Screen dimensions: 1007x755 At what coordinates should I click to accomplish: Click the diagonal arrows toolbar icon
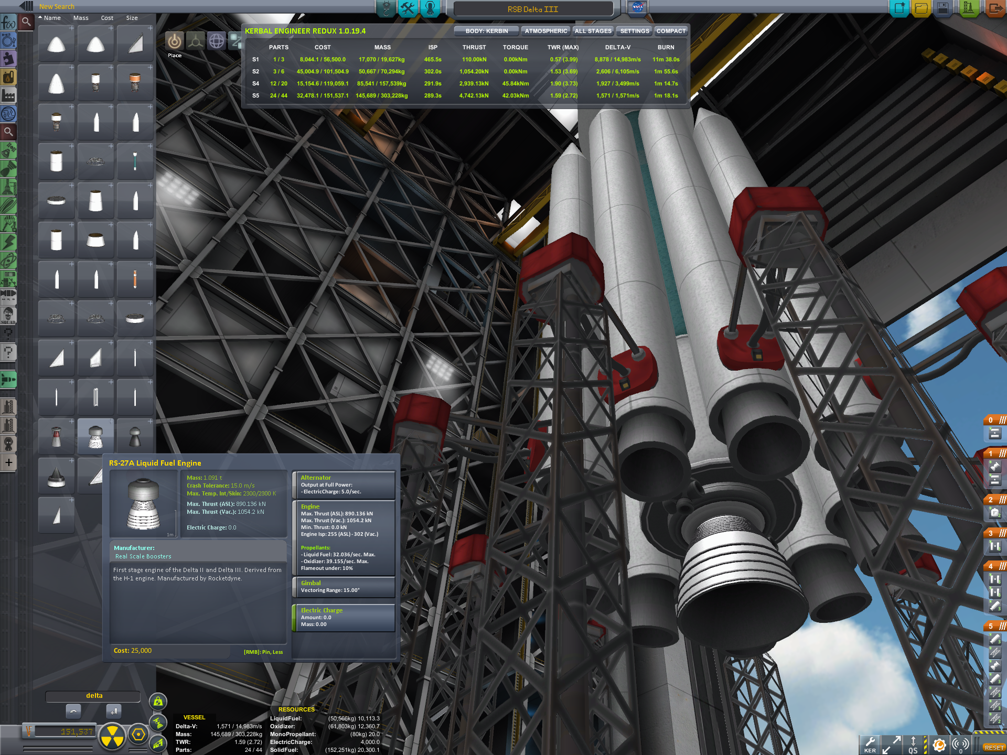point(892,745)
